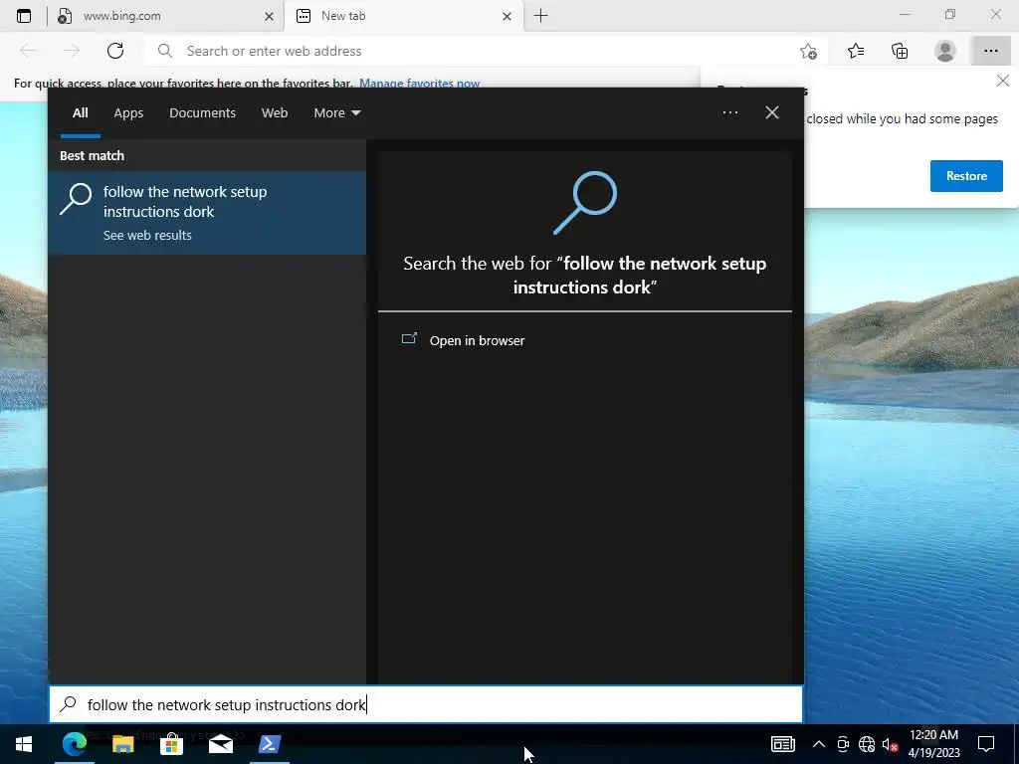Screen dimensions: 1019x764
Task: Click Manage favorites now link
Action: pos(419,84)
